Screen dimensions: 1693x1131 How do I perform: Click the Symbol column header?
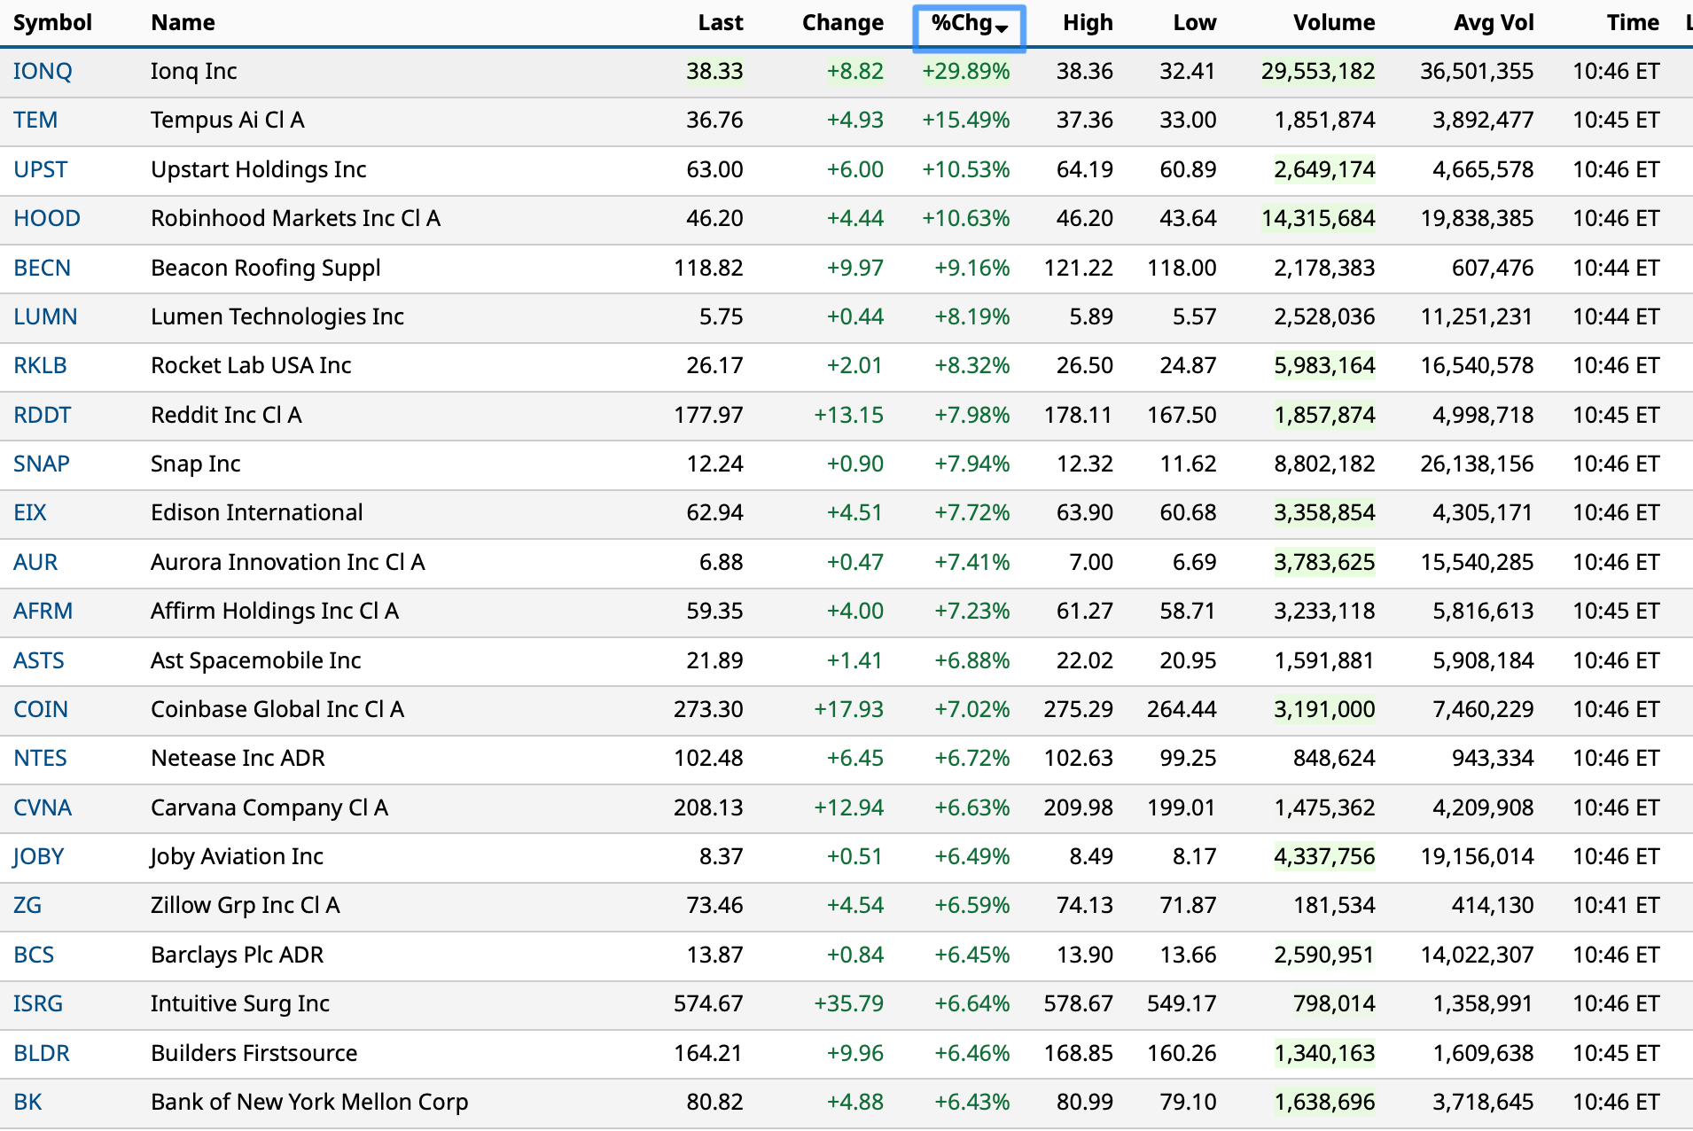point(52,23)
